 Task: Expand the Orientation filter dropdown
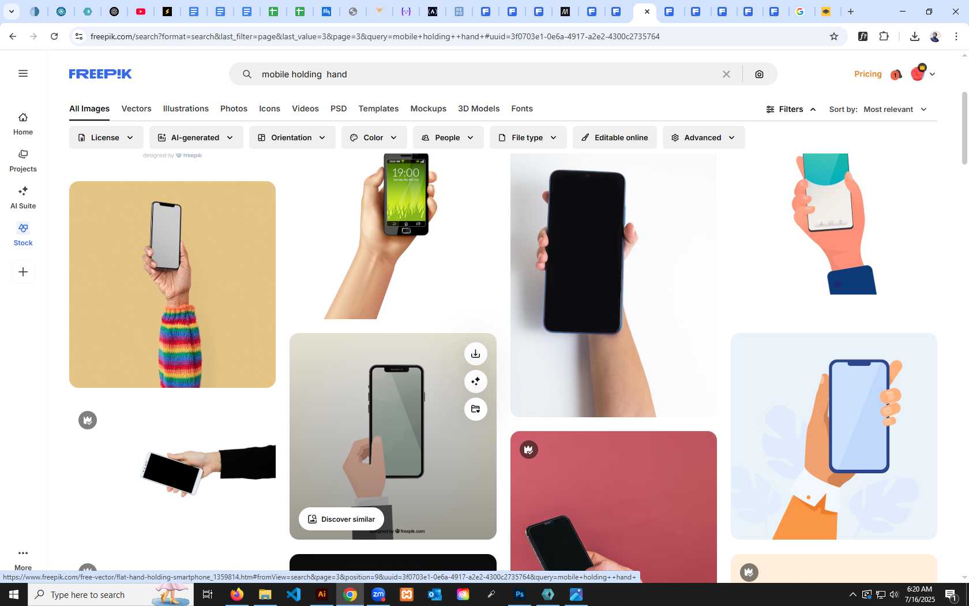click(x=292, y=137)
